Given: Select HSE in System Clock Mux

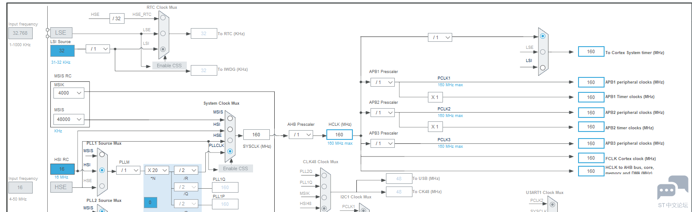Looking at the screenshot, I should click(230, 140).
